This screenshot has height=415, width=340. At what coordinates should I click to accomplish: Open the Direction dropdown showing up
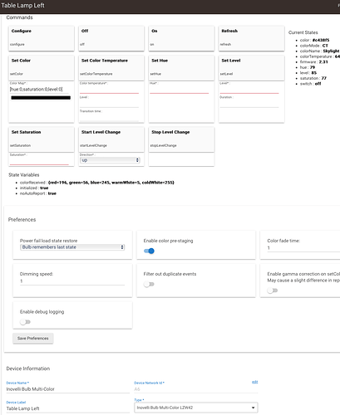pos(110,160)
